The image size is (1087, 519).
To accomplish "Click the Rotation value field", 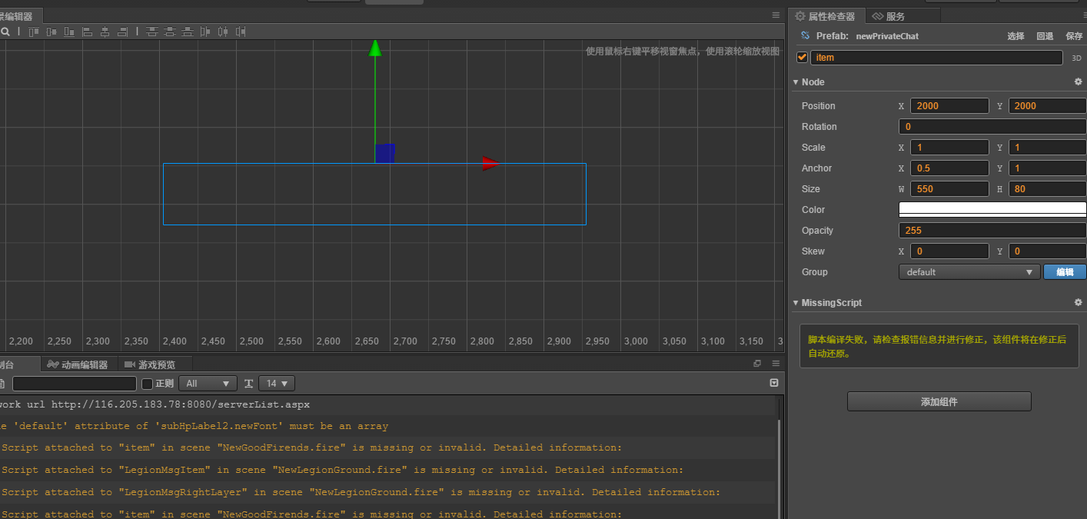I will [992, 127].
